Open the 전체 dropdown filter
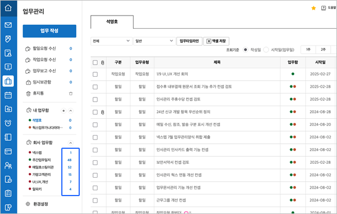337x214 pixels. (112, 41)
